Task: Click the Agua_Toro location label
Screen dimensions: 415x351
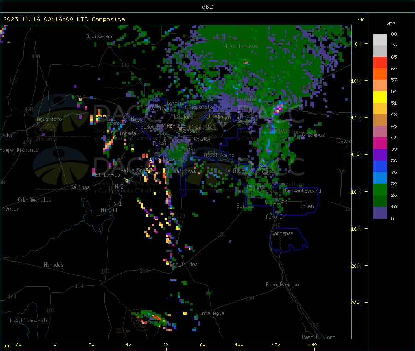Action: (49, 119)
